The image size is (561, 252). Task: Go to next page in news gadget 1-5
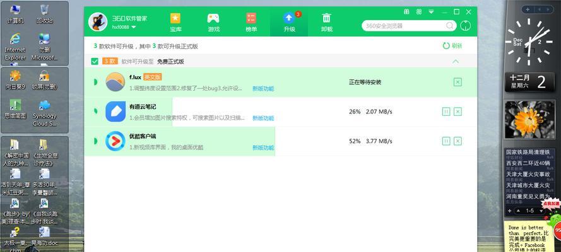point(541,211)
